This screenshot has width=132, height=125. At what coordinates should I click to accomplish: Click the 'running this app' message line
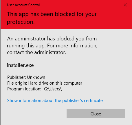point(52,46)
